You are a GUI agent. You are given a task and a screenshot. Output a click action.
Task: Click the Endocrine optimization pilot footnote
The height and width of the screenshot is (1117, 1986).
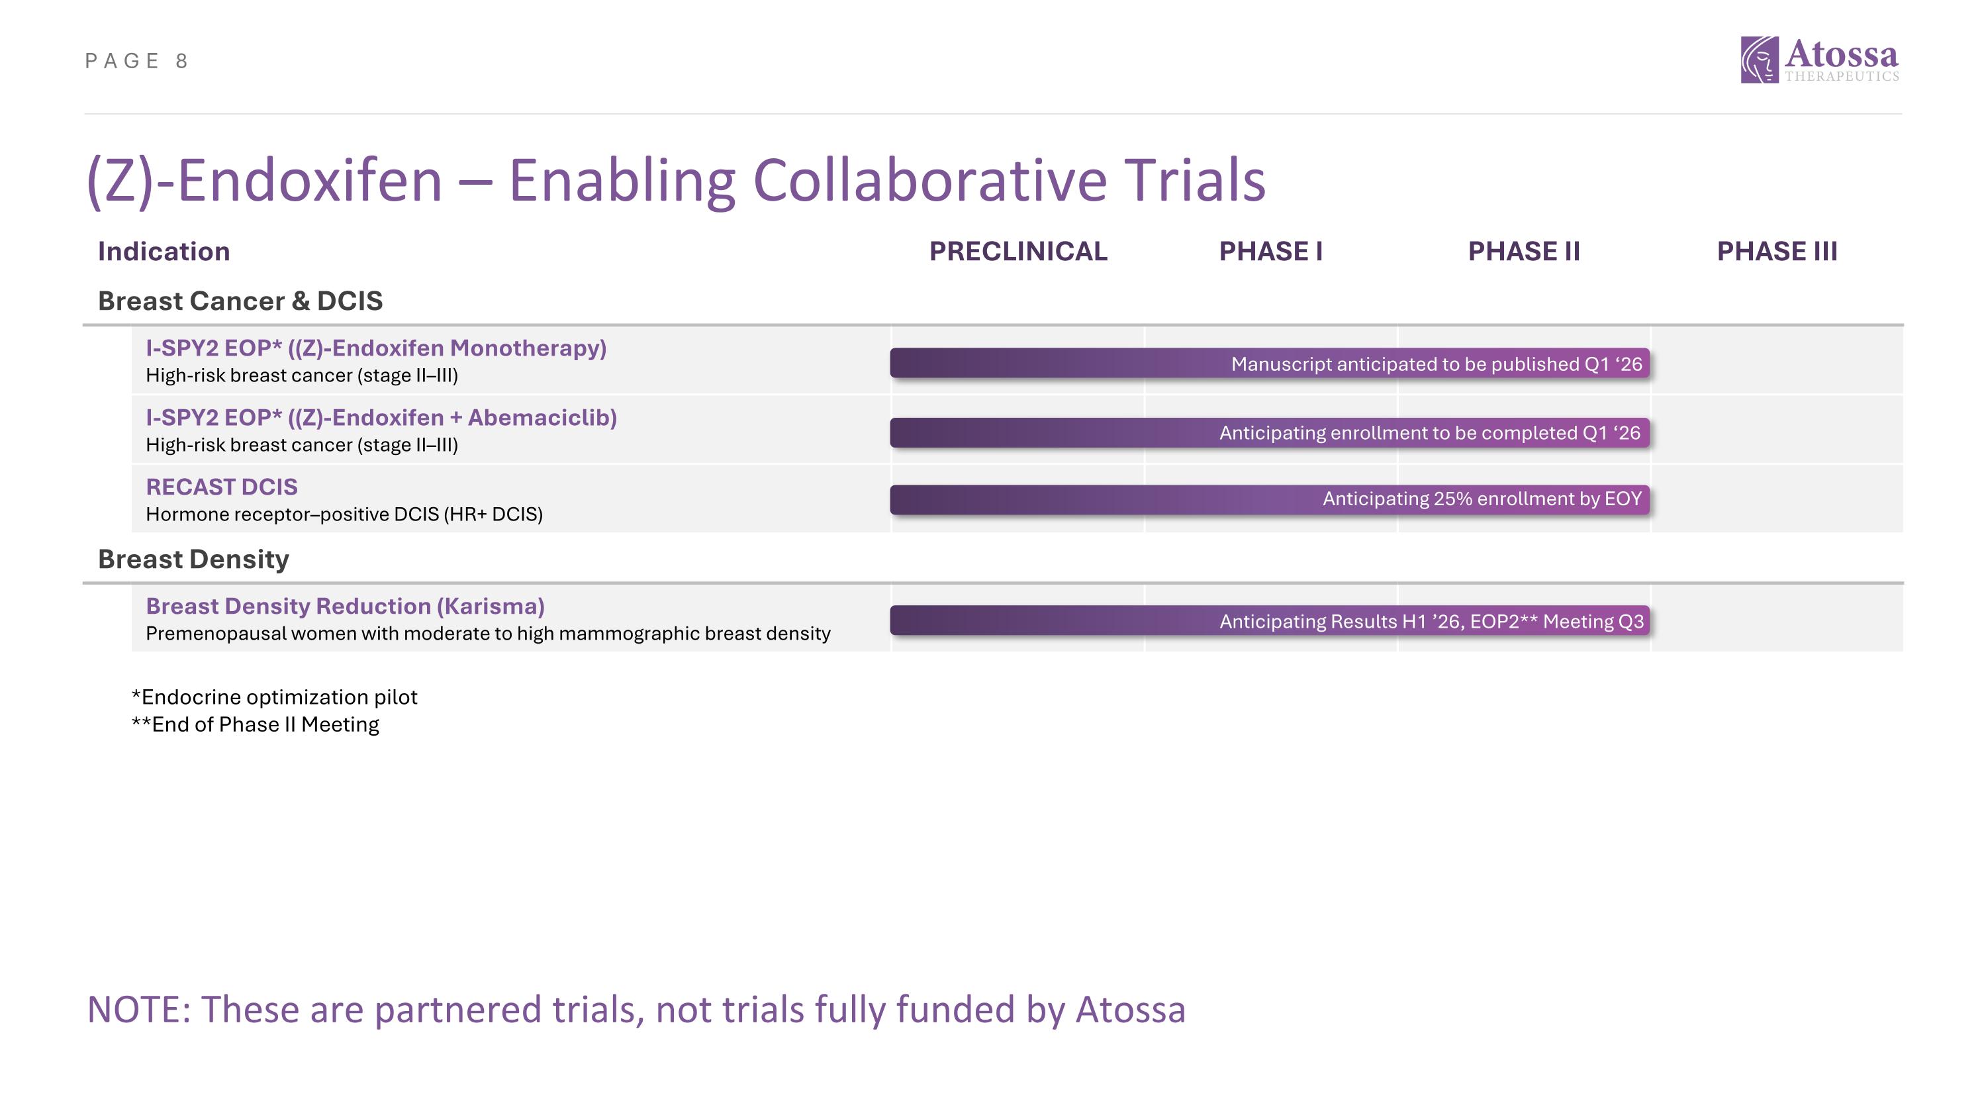[x=275, y=697]
